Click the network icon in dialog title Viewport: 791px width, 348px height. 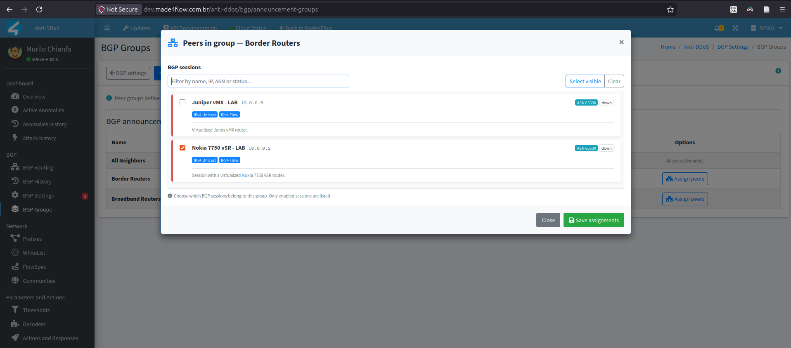pyautogui.click(x=173, y=43)
